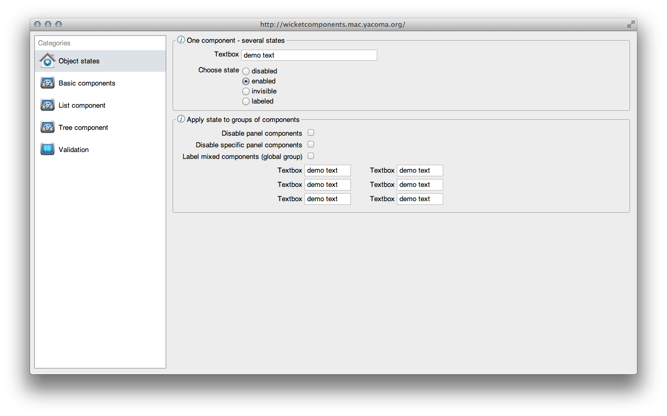Viewport: 667px width, 416px height.
Task: Select the 'disabled' state radio button
Action: [x=245, y=70]
